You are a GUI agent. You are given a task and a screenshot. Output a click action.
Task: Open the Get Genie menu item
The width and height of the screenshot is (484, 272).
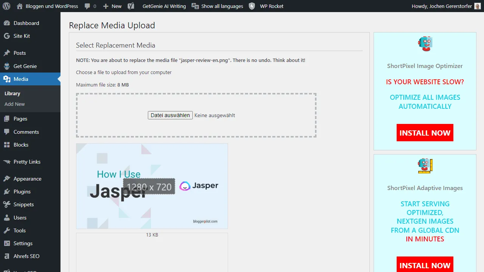click(30, 66)
